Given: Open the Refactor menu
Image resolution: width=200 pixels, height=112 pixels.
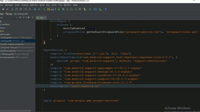Looking at the screenshot, I should click(x=34, y=5).
